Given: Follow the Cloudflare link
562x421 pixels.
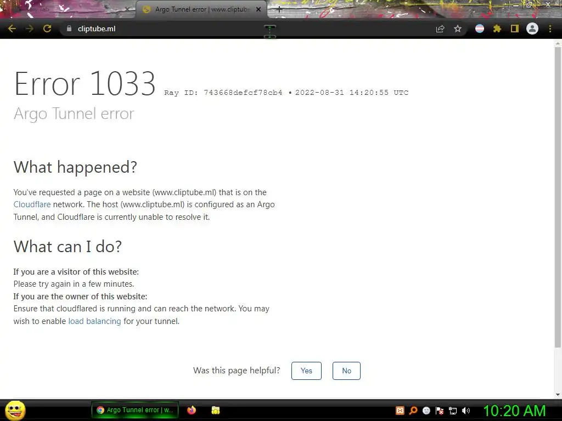Looking at the screenshot, I should (x=32, y=204).
